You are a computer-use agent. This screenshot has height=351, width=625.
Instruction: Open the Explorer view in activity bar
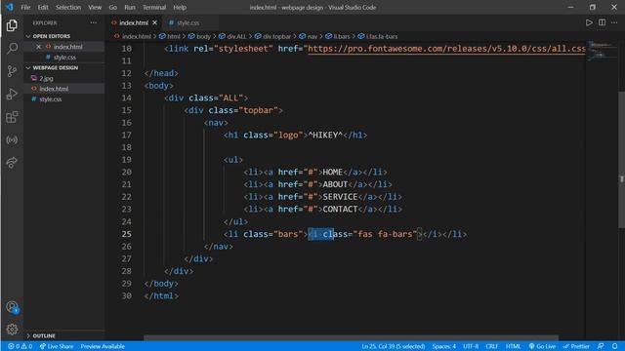pos(12,25)
